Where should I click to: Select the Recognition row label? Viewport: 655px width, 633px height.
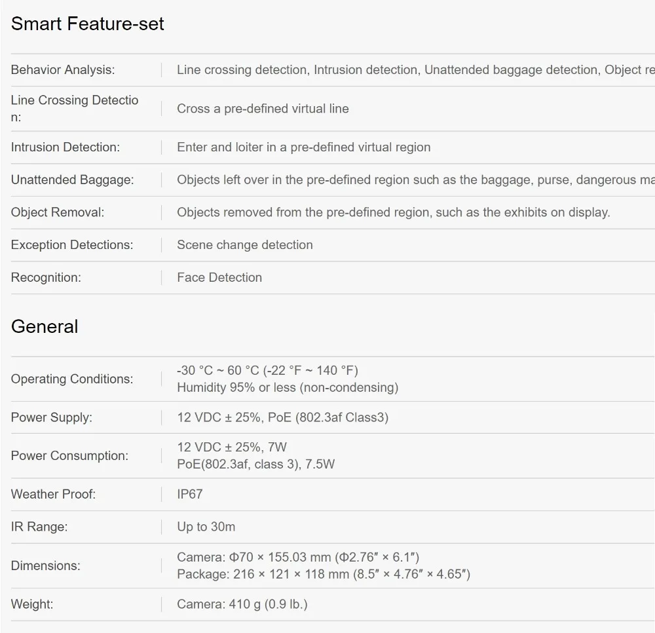(46, 277)
